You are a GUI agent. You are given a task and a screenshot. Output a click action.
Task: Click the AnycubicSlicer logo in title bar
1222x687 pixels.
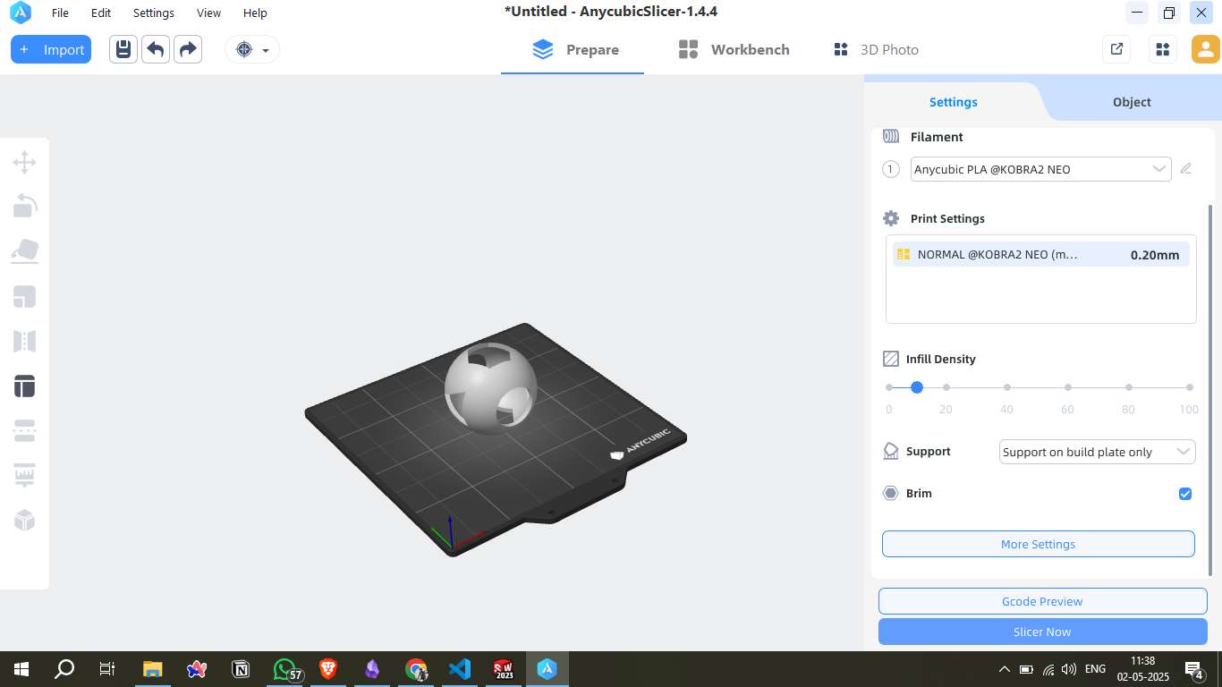pyautogui.click(x=21, y=13)
